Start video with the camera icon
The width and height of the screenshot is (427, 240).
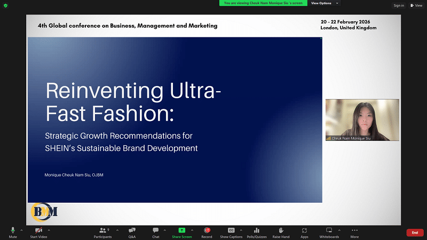[38, 230]
